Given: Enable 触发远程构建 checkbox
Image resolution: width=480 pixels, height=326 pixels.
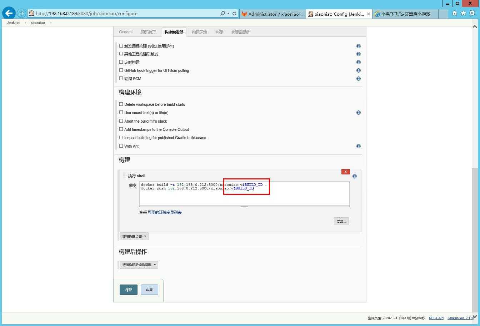Looking at the screenshot, I should point(121,46).
